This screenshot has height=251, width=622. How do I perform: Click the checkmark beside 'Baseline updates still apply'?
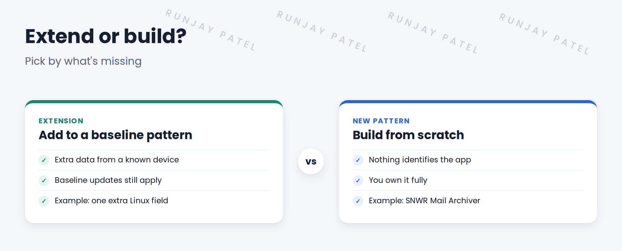(44, 181)
